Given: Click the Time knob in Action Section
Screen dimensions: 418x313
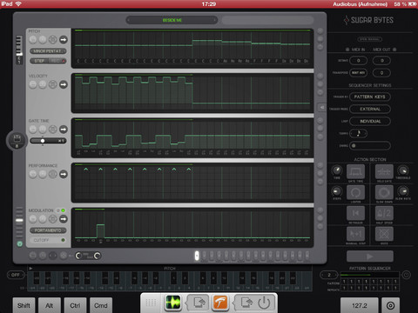Looking at the screenshot, I should 337,170.
